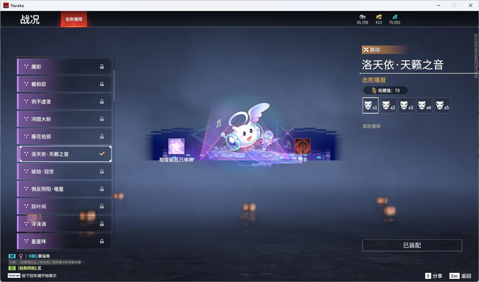479x282 pixels.
Task: Click the lock icon on 例不虚发 row
Action: [102, 102]
